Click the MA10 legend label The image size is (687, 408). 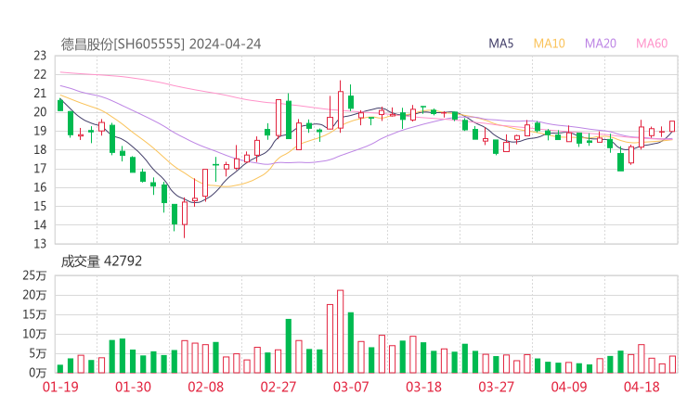coord(549,44)
